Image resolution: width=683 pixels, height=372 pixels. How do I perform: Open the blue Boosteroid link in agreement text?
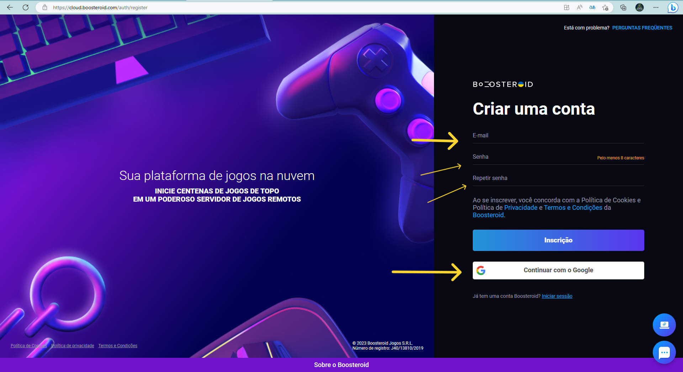click(488, 215)
